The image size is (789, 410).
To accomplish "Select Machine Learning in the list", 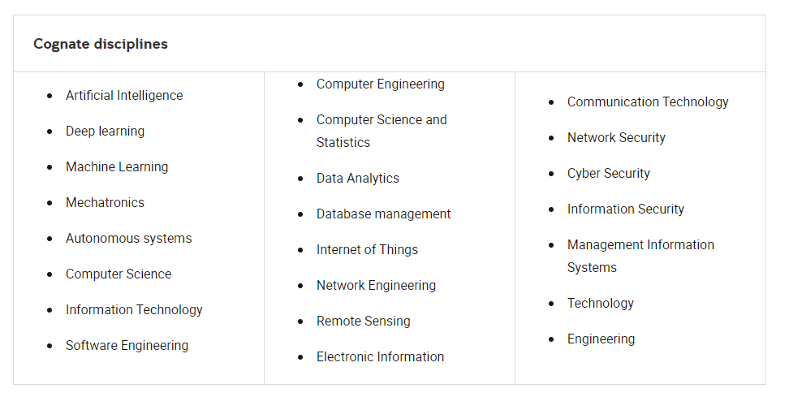I will click(117, 167).
